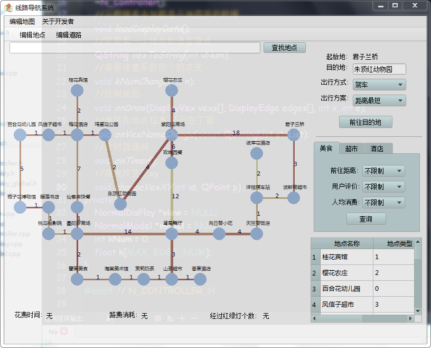Open the 出行方式 dropdown showing 驾车
The width and height of the screenshot is (431, 348).
[x=379, y=85]
